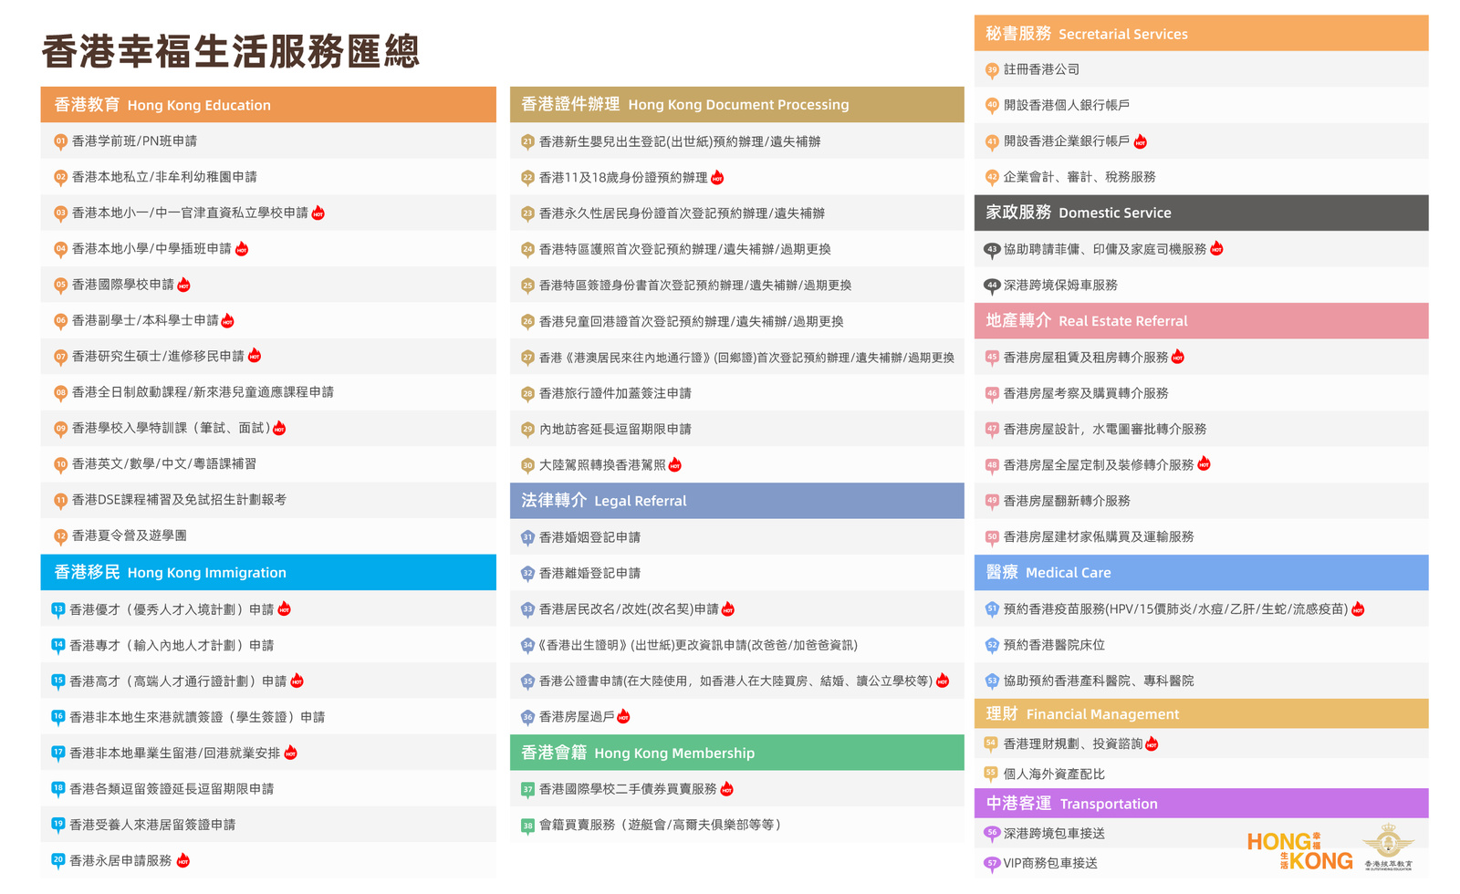Viewport: 1460px width, 894px height.
Task: Click the number 31 badge beside 香港婚姻登記申請
Action: point(527,538)
